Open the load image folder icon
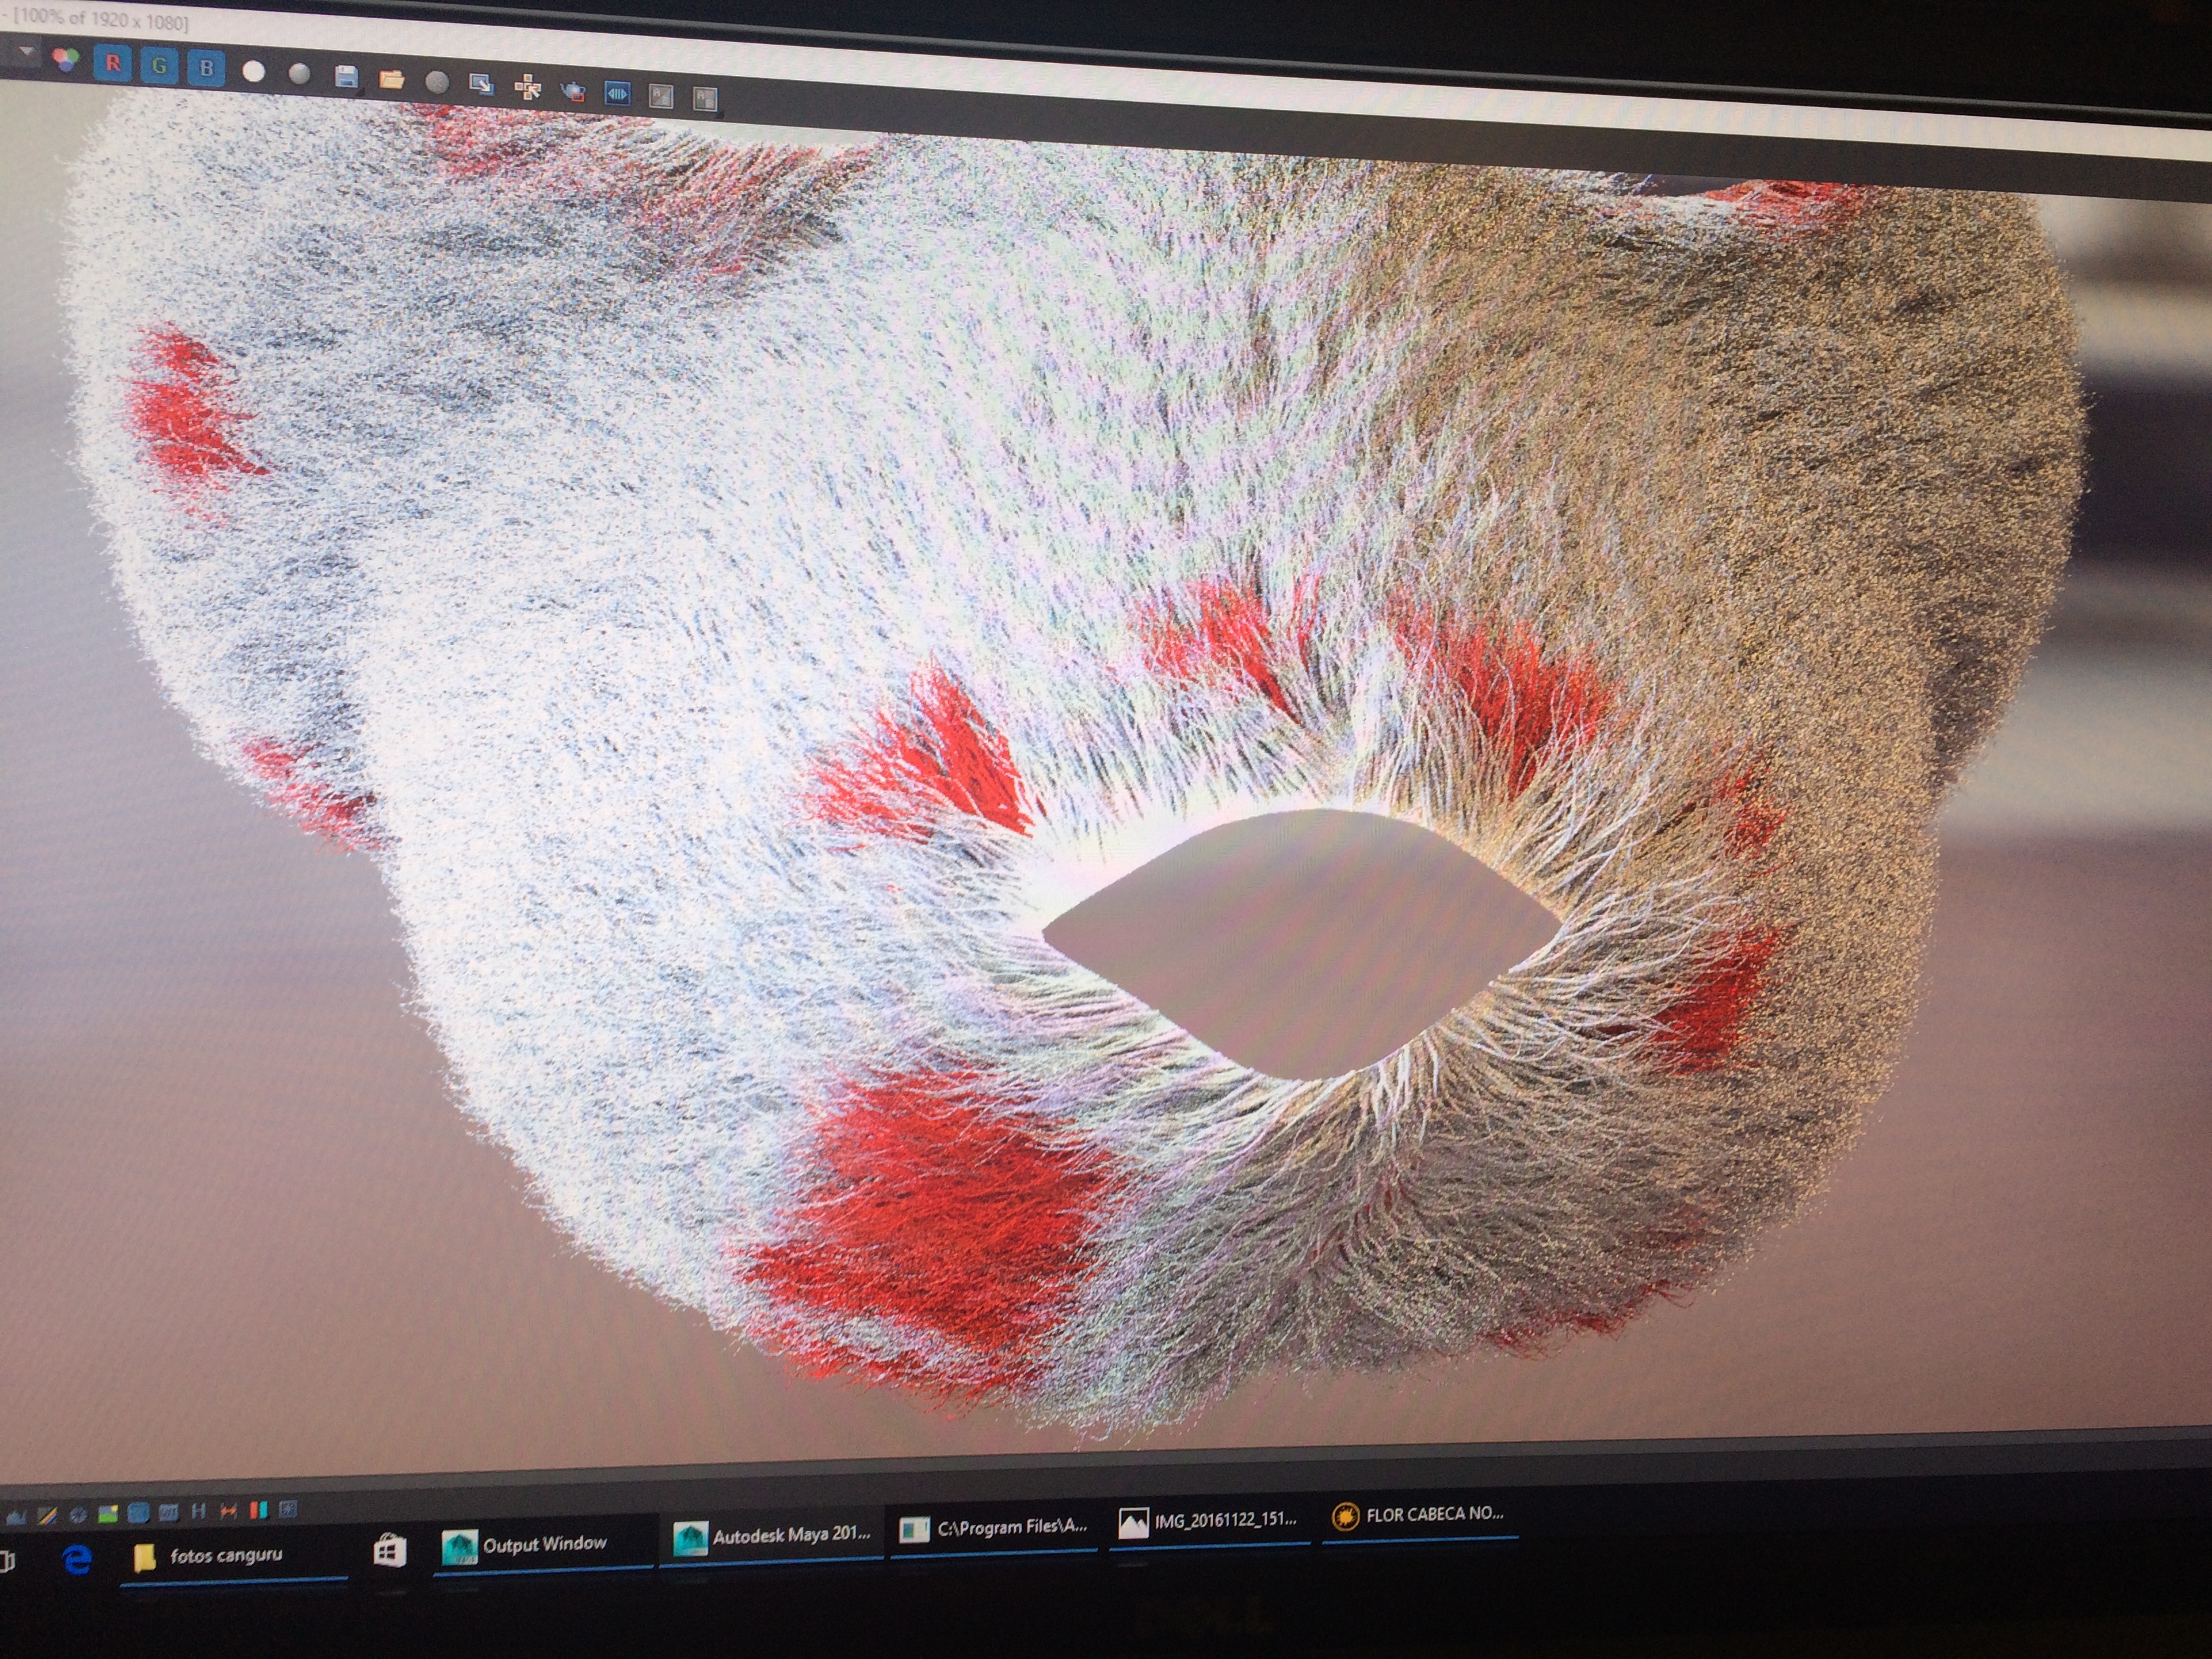 (391, 79)
